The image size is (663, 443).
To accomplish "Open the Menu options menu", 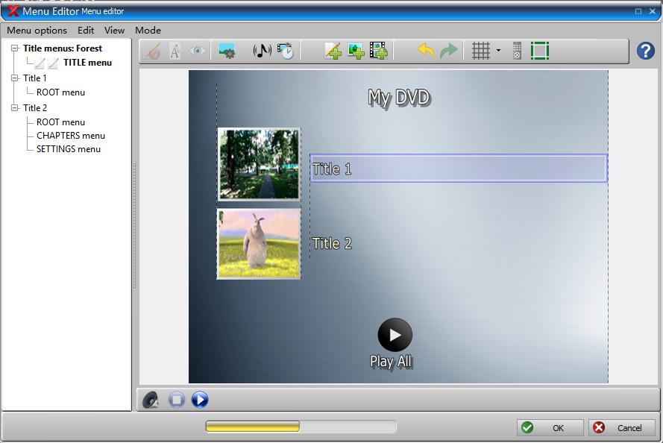I will click(36, 31).
